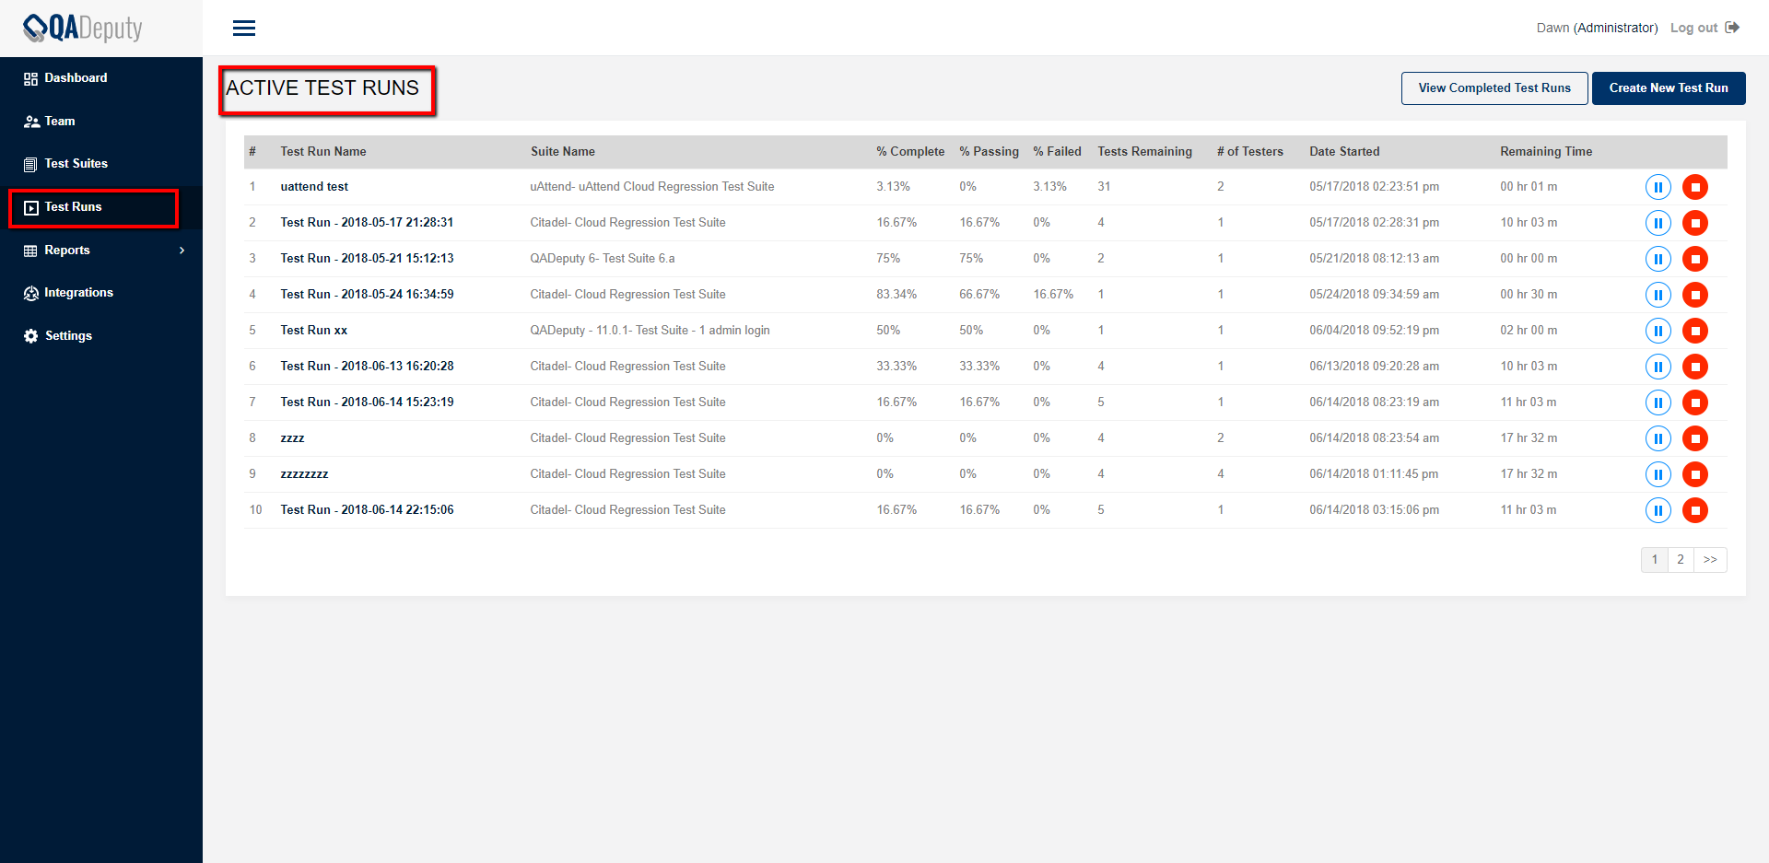The height and width of the screenshot is (863, 1769).
Task: Click the ACTIVE TEST RUNS heading
Action: coord(322,88)
